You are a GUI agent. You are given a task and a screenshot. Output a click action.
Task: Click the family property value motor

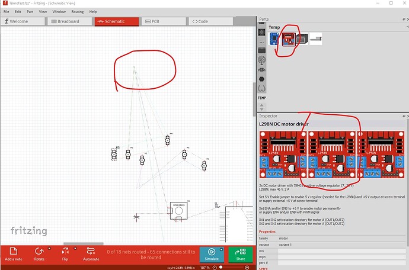283,239
